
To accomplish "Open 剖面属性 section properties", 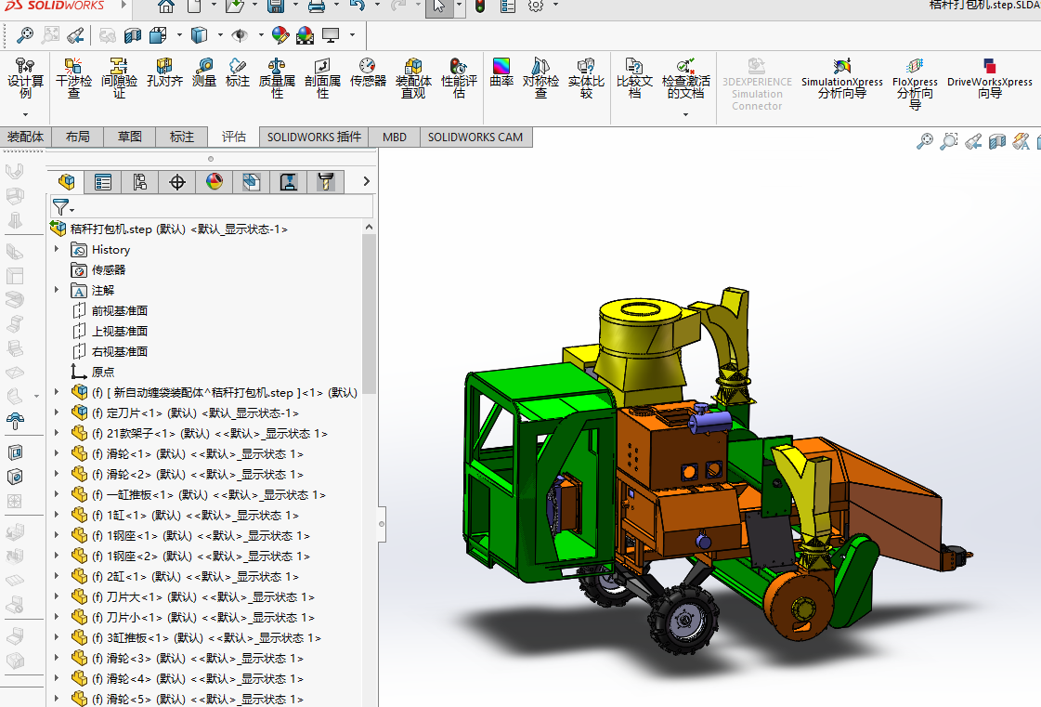I will click(x=322, y=78).
